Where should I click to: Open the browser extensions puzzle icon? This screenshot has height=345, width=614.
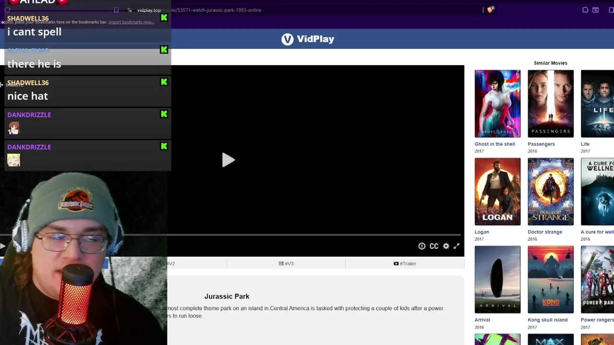[585, 10]
